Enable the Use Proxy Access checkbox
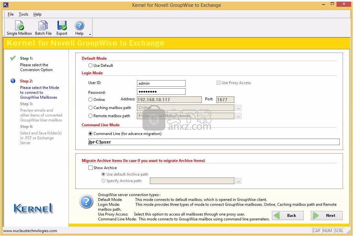 [218, 83]
